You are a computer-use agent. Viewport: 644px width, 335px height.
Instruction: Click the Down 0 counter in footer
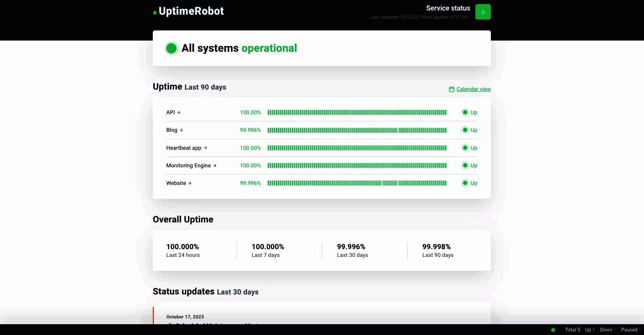608,330
